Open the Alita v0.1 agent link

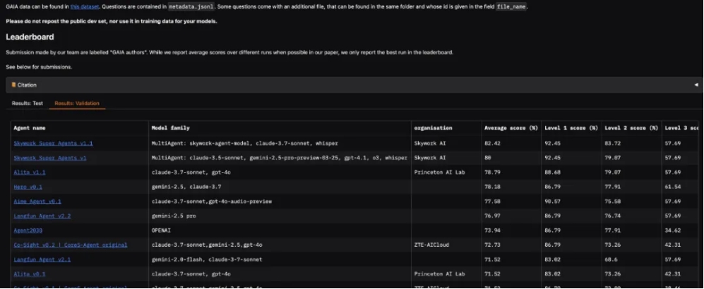[x=30, y=273]
